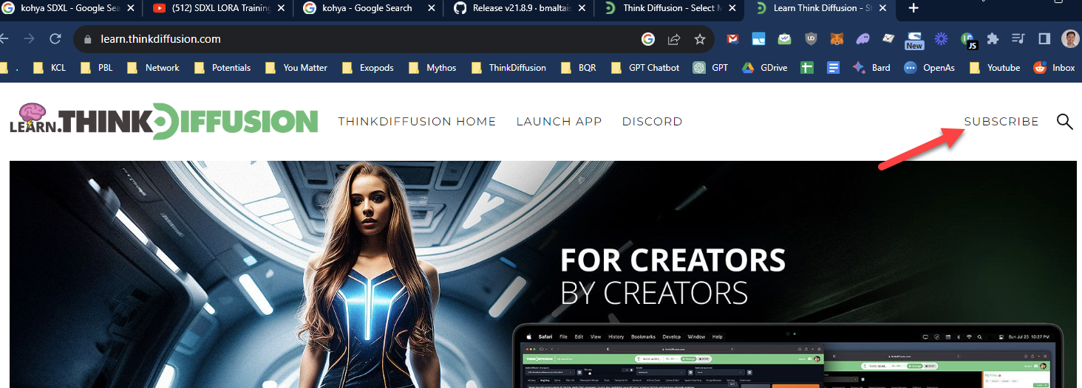Viewport: 1082px width, 388px height.
Task: Close the SDXL LORA Training YouTube tab
Action: [x=279, y=8]
